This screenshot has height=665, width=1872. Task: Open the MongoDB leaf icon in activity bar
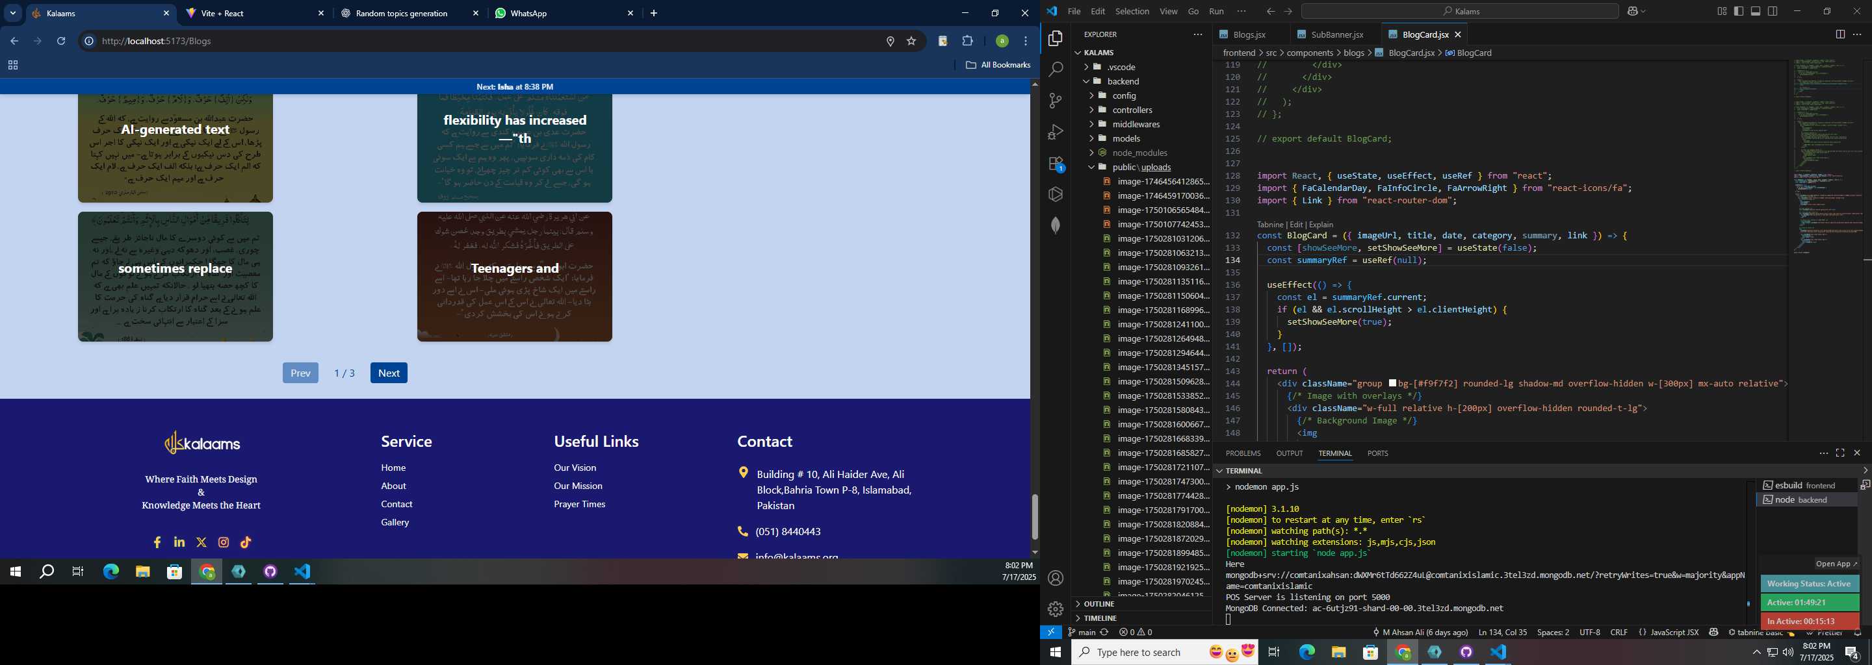tap(1055, 225)
